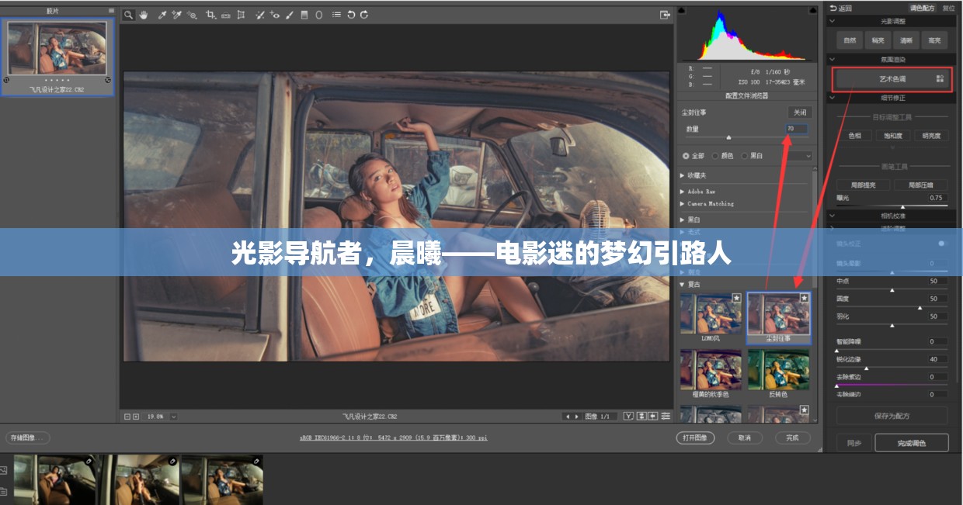Expand the Adobe Raw profile group

click(683, 191)
